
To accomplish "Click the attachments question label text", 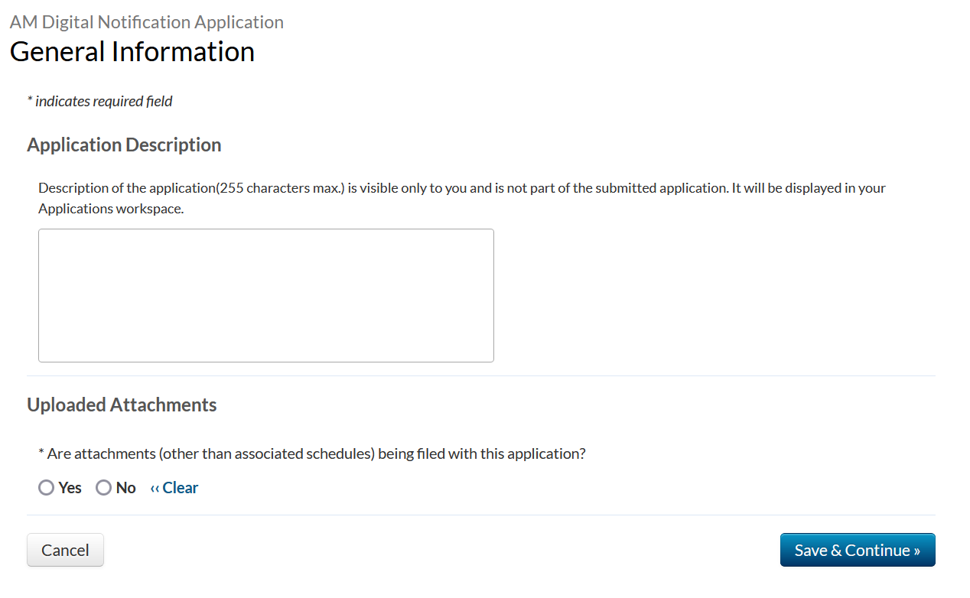I will 316,453.
